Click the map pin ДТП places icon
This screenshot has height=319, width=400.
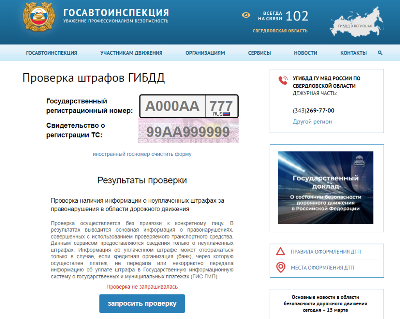tap(280, 268)
